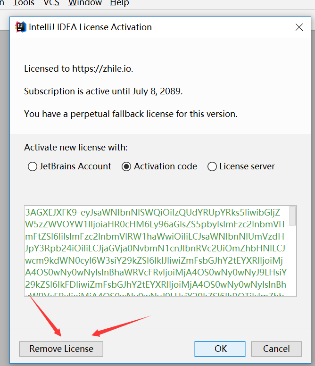Close the License Activation dialog
This screenshot has width=315, height=366.
click(299, 27)
